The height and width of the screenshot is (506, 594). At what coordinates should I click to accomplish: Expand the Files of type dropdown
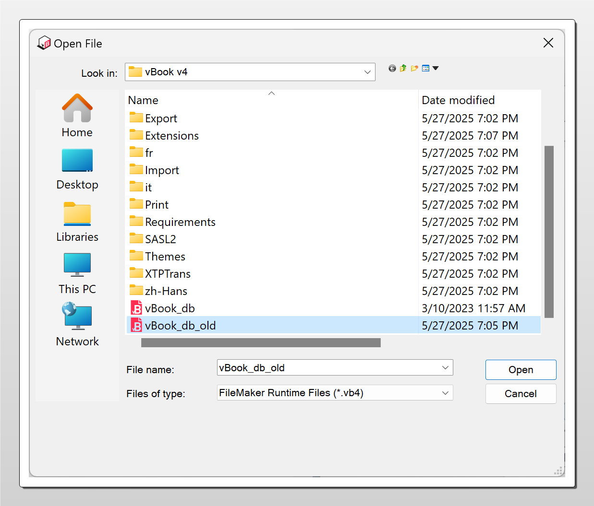coord(446,392)
